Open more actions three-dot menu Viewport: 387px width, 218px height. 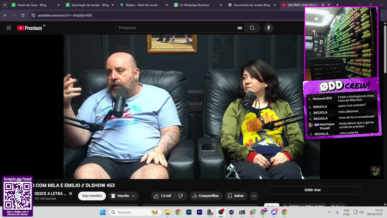(x=254, y=196)
